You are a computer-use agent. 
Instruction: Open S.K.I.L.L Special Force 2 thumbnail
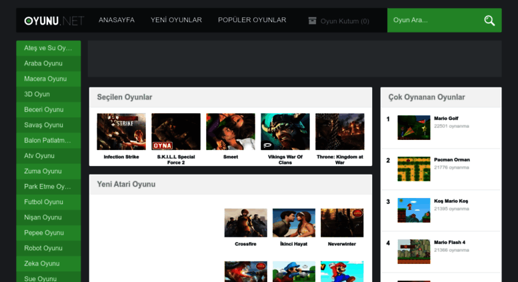tap(176, 131)
